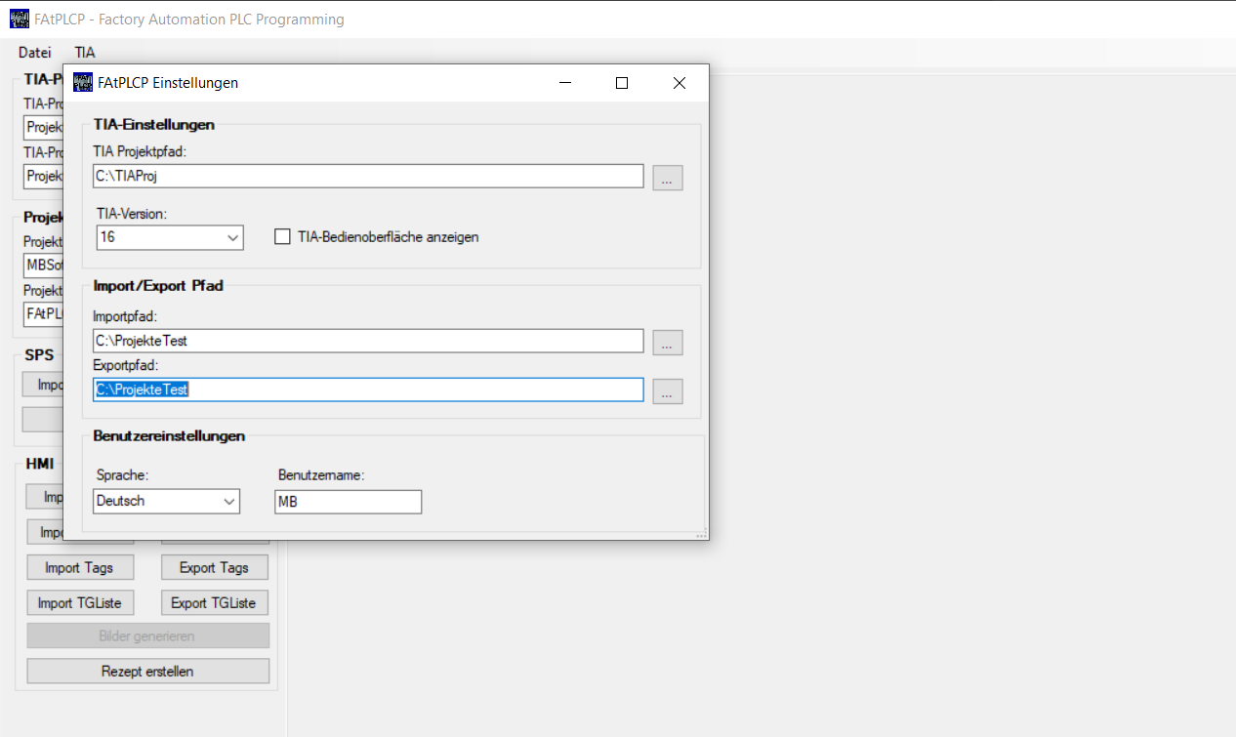Click the "Sprache:" label
1236x737 pixels.
121,475
